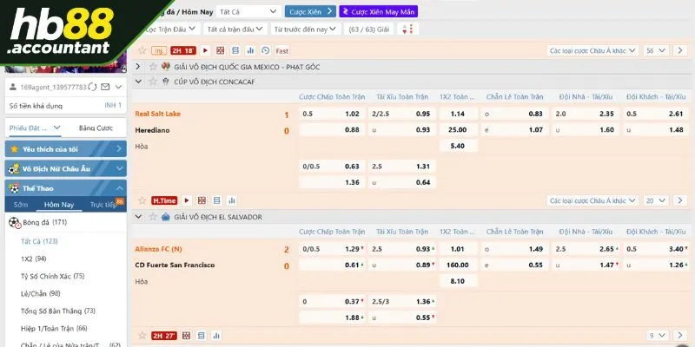Bet Real Salt Lake handicap odds 1.02
The height and width of the screenshot is (347, 695).
pos(332,114)
